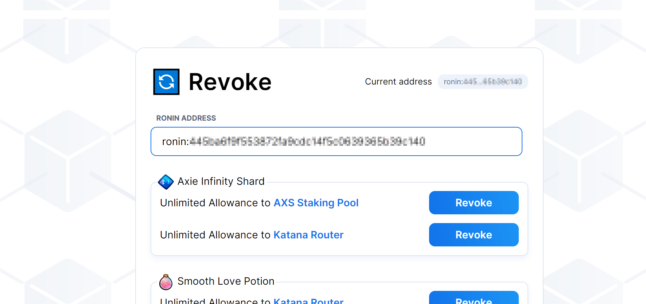
Task: Open Katana Router link under Axie Infinity Shard
Action: pos(308,235)
